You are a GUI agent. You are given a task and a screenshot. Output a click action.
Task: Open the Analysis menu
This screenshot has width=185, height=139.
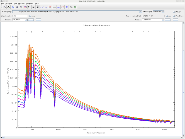coord(9,3)
